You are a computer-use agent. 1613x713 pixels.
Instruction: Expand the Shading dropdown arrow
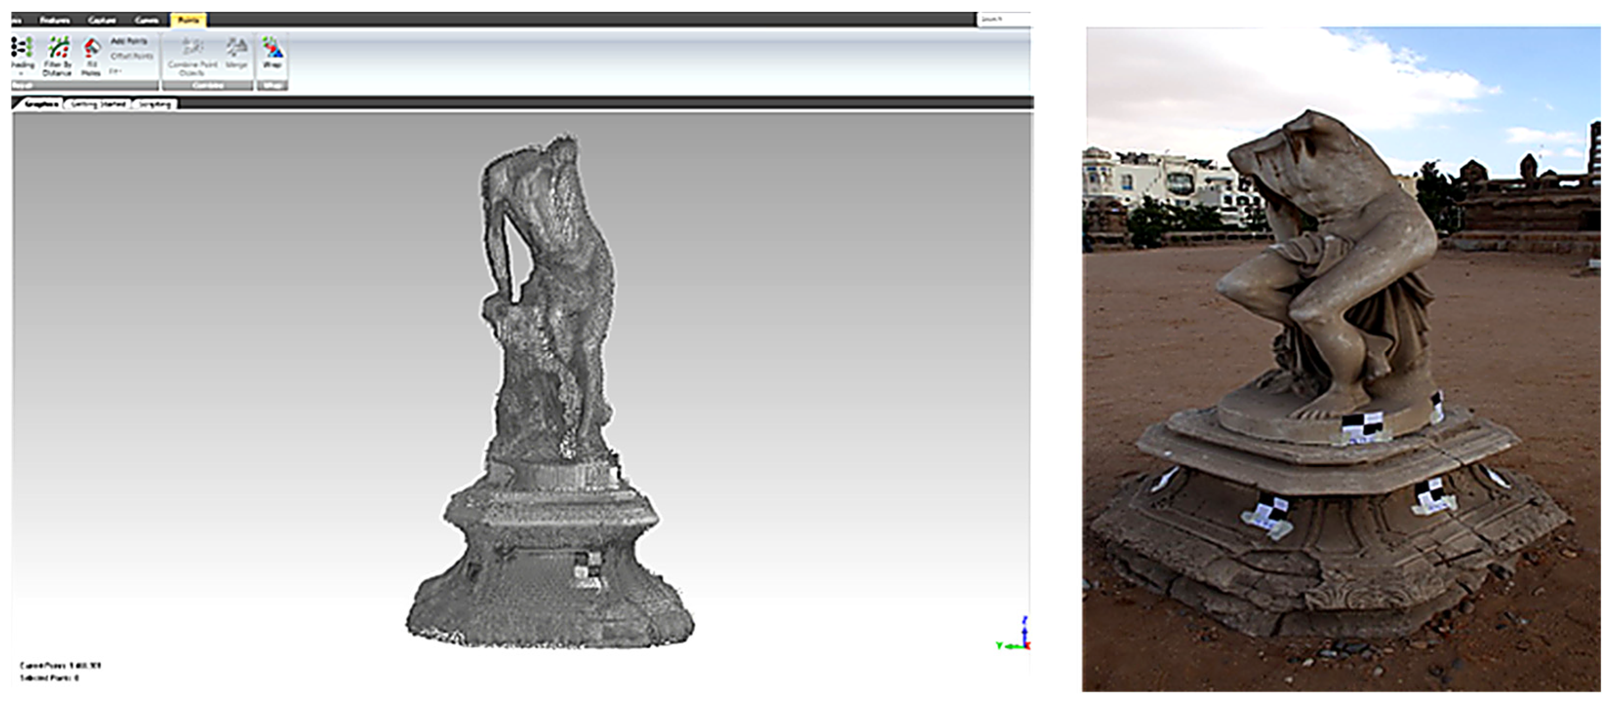point(21,74)
